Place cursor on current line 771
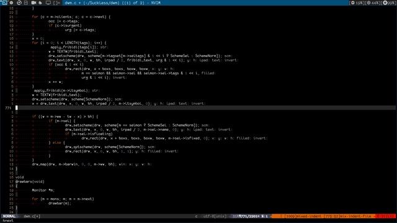 tap(205, 108)
